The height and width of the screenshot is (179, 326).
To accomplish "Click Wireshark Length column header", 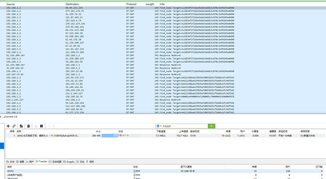I will coord(150,4).
